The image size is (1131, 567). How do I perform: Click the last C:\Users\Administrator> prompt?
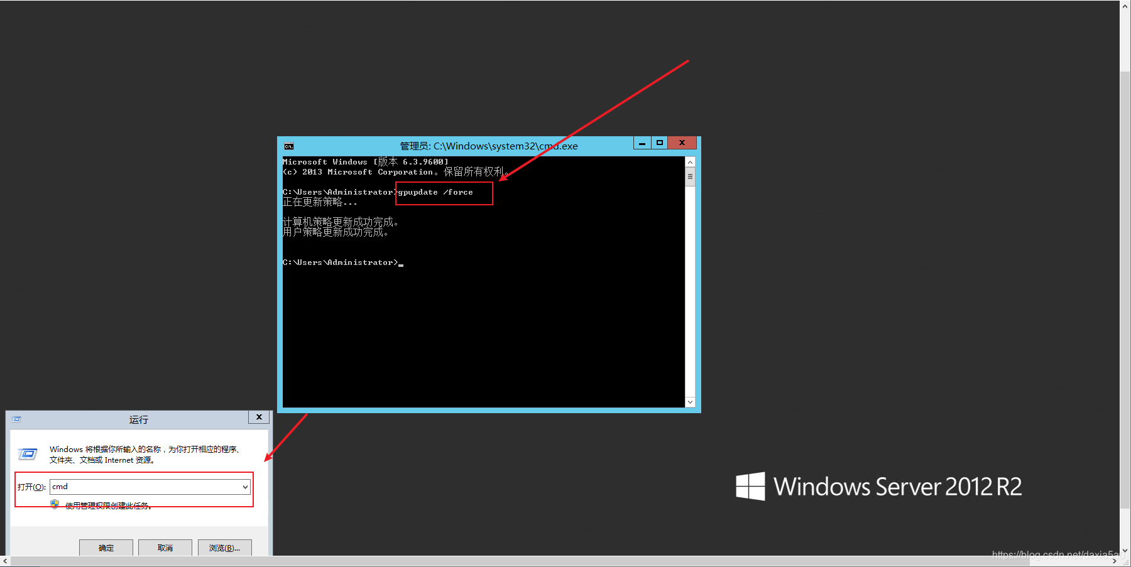coord(340,262)
